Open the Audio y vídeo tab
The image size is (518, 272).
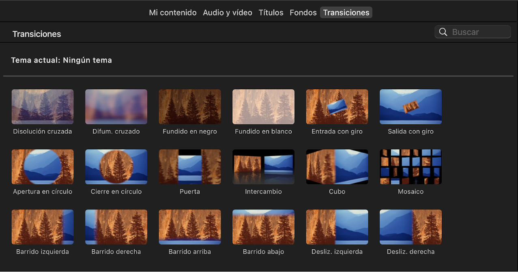coord(227,12)
